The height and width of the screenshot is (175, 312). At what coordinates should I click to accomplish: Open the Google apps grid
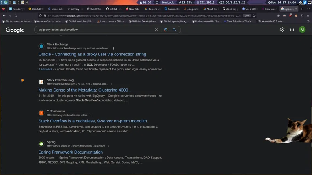(292, 30)
